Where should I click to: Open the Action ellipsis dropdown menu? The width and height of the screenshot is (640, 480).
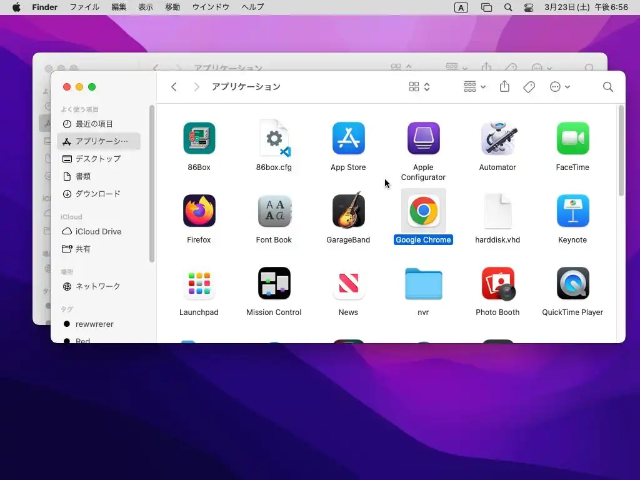[x=559, y=86]
